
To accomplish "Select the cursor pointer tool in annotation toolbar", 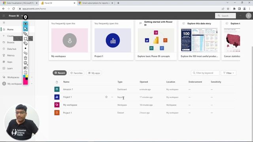I will tap(25, 29).
